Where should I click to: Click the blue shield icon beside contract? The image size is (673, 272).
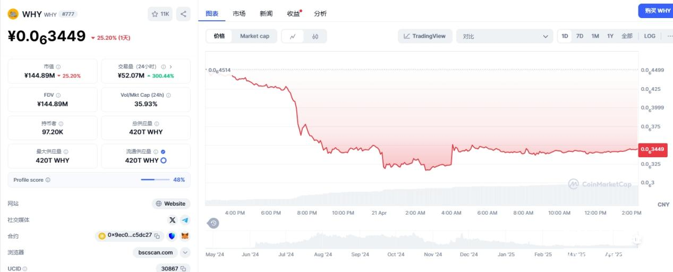click(x=172, y=236)
